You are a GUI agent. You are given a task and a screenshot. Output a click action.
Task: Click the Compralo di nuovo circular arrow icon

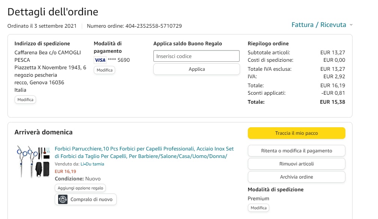[63, 200]
